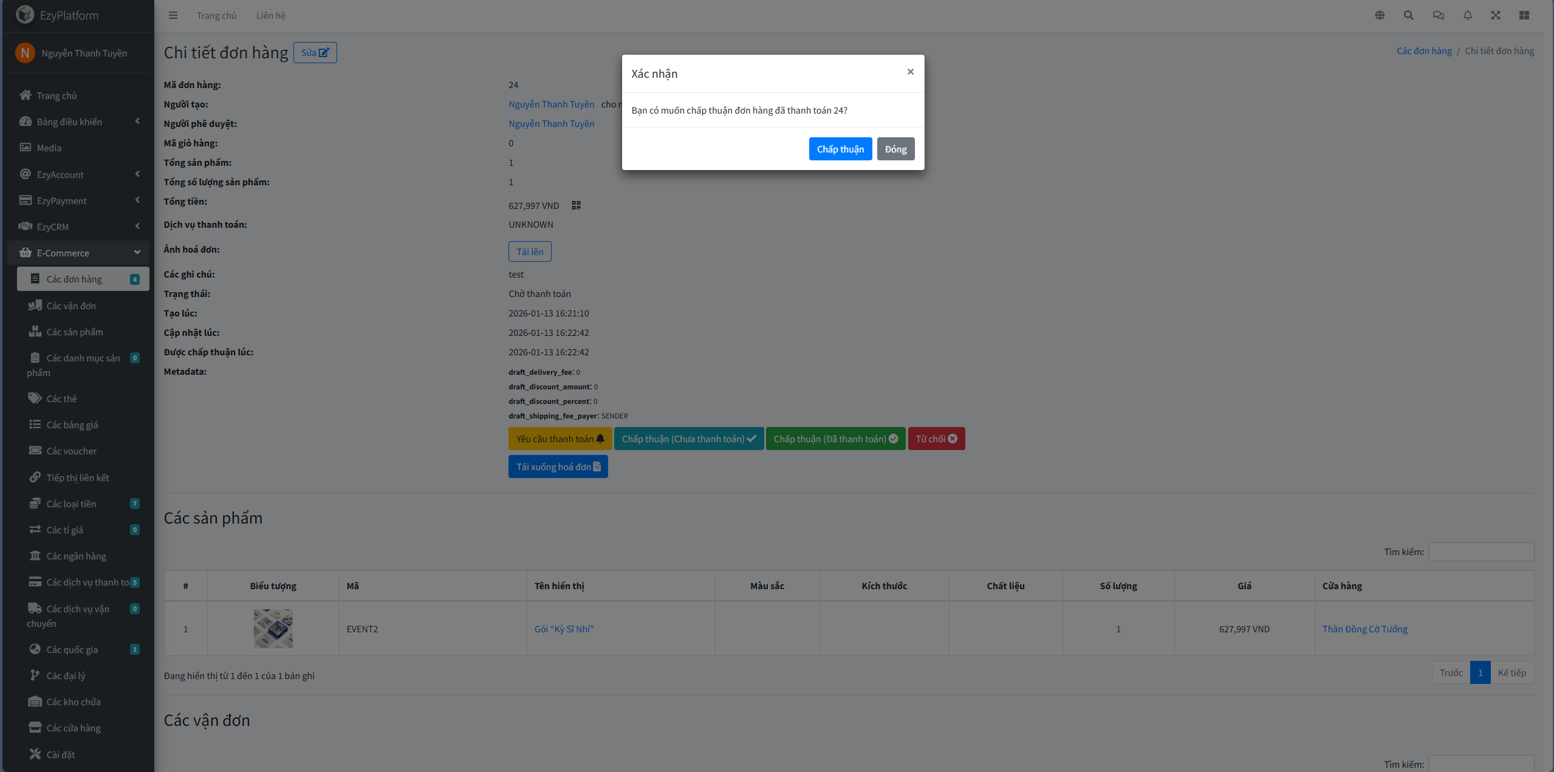Click the notifications bell icon
Viewport: 1554px width, 772px height.
click(x=1467, y=15)
